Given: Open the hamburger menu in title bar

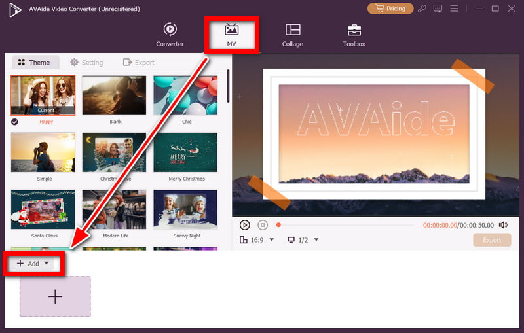Looking at the screenshot, I should pos(455,9).
